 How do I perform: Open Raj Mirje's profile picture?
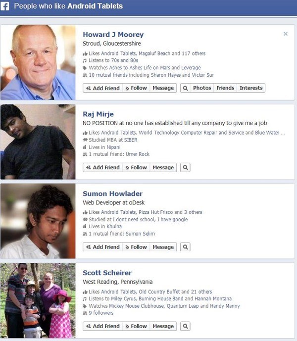coord(38,142)
